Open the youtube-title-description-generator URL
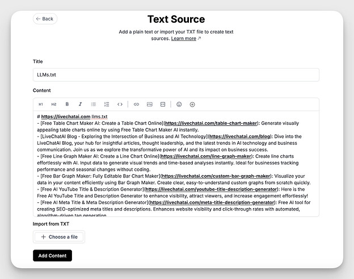354x279 pixels. coord(211,189)
